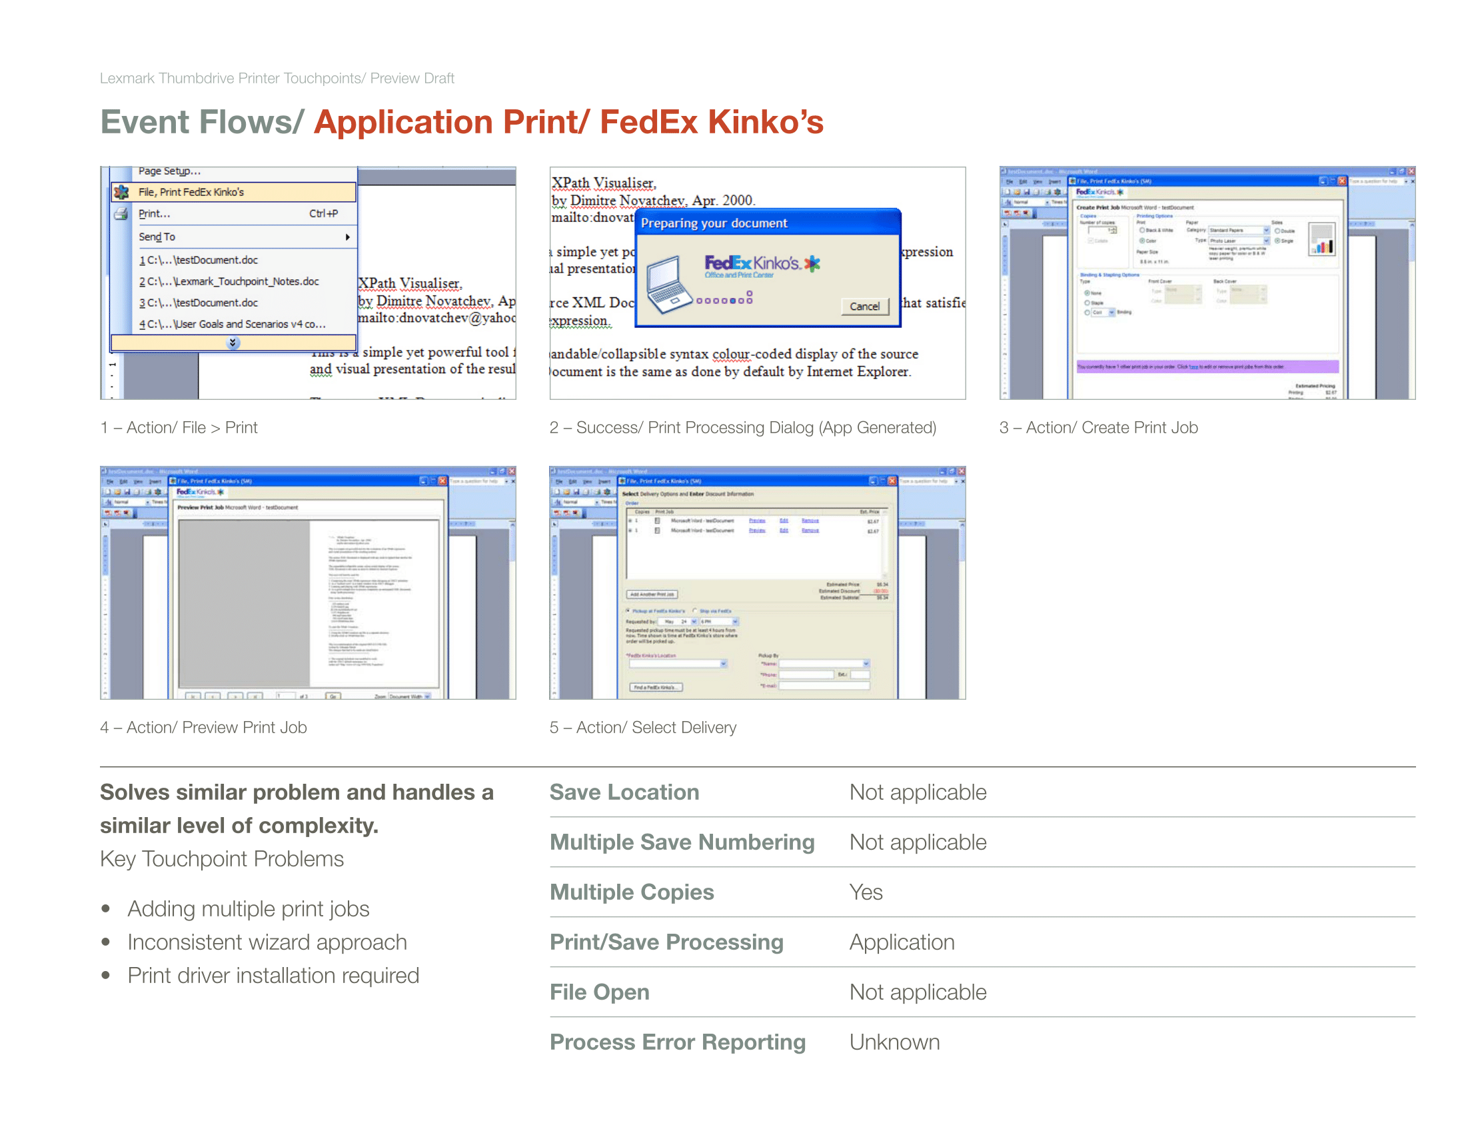Click the Order list scrollbar in Select Delivery

tap(885, 544)
